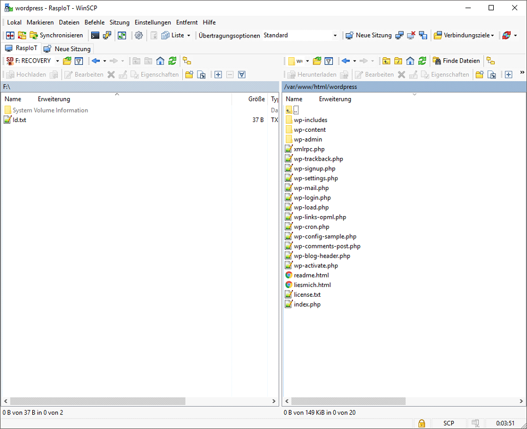Switch to the Neue Sitzung tab

pyautogui.click(x=68, y=49)
